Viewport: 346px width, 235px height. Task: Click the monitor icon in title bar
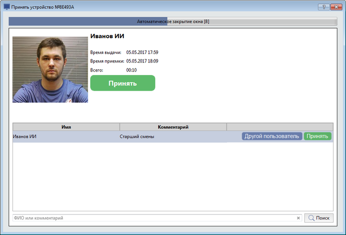tap(6, 7)
